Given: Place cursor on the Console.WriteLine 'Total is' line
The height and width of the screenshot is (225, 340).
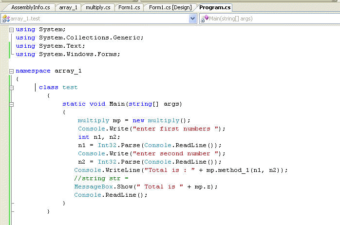Looking at the screenshot, I should pos(181,170).
